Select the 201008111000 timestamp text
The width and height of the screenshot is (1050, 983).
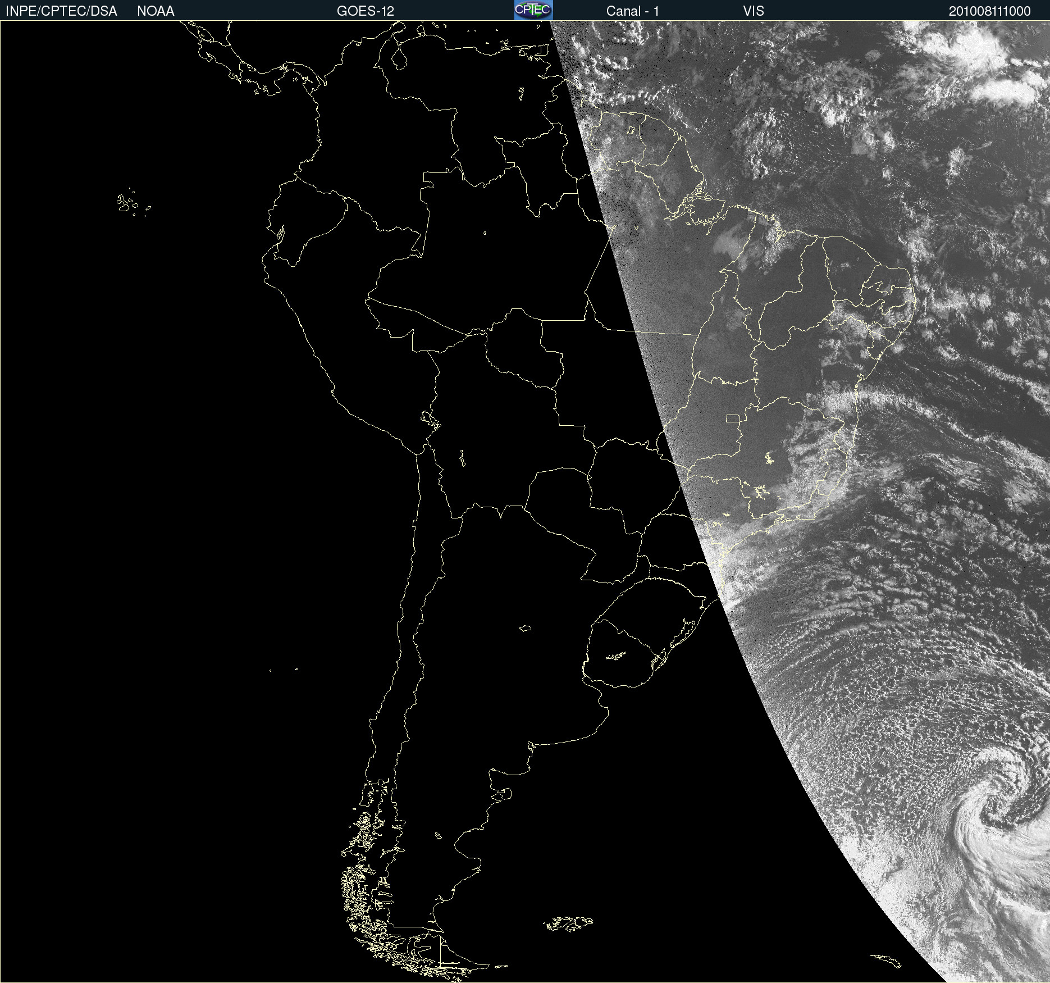coord(990,11)
